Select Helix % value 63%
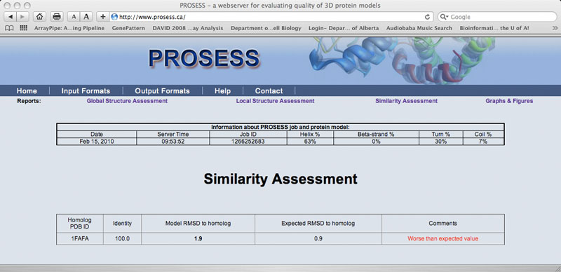 coord(310,142)
